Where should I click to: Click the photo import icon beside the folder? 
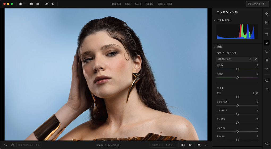click(37, 4)
